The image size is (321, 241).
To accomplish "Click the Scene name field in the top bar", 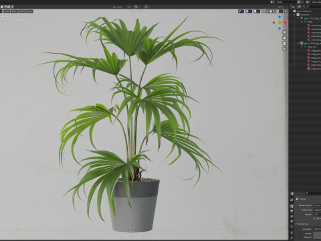I will click(286, 2).
